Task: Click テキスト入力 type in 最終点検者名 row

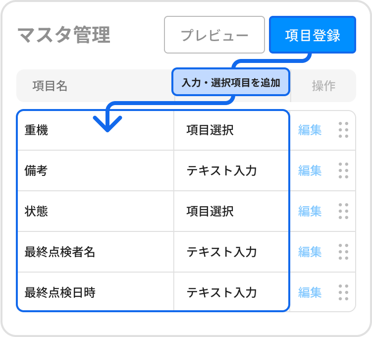Action: click(221, 252)
